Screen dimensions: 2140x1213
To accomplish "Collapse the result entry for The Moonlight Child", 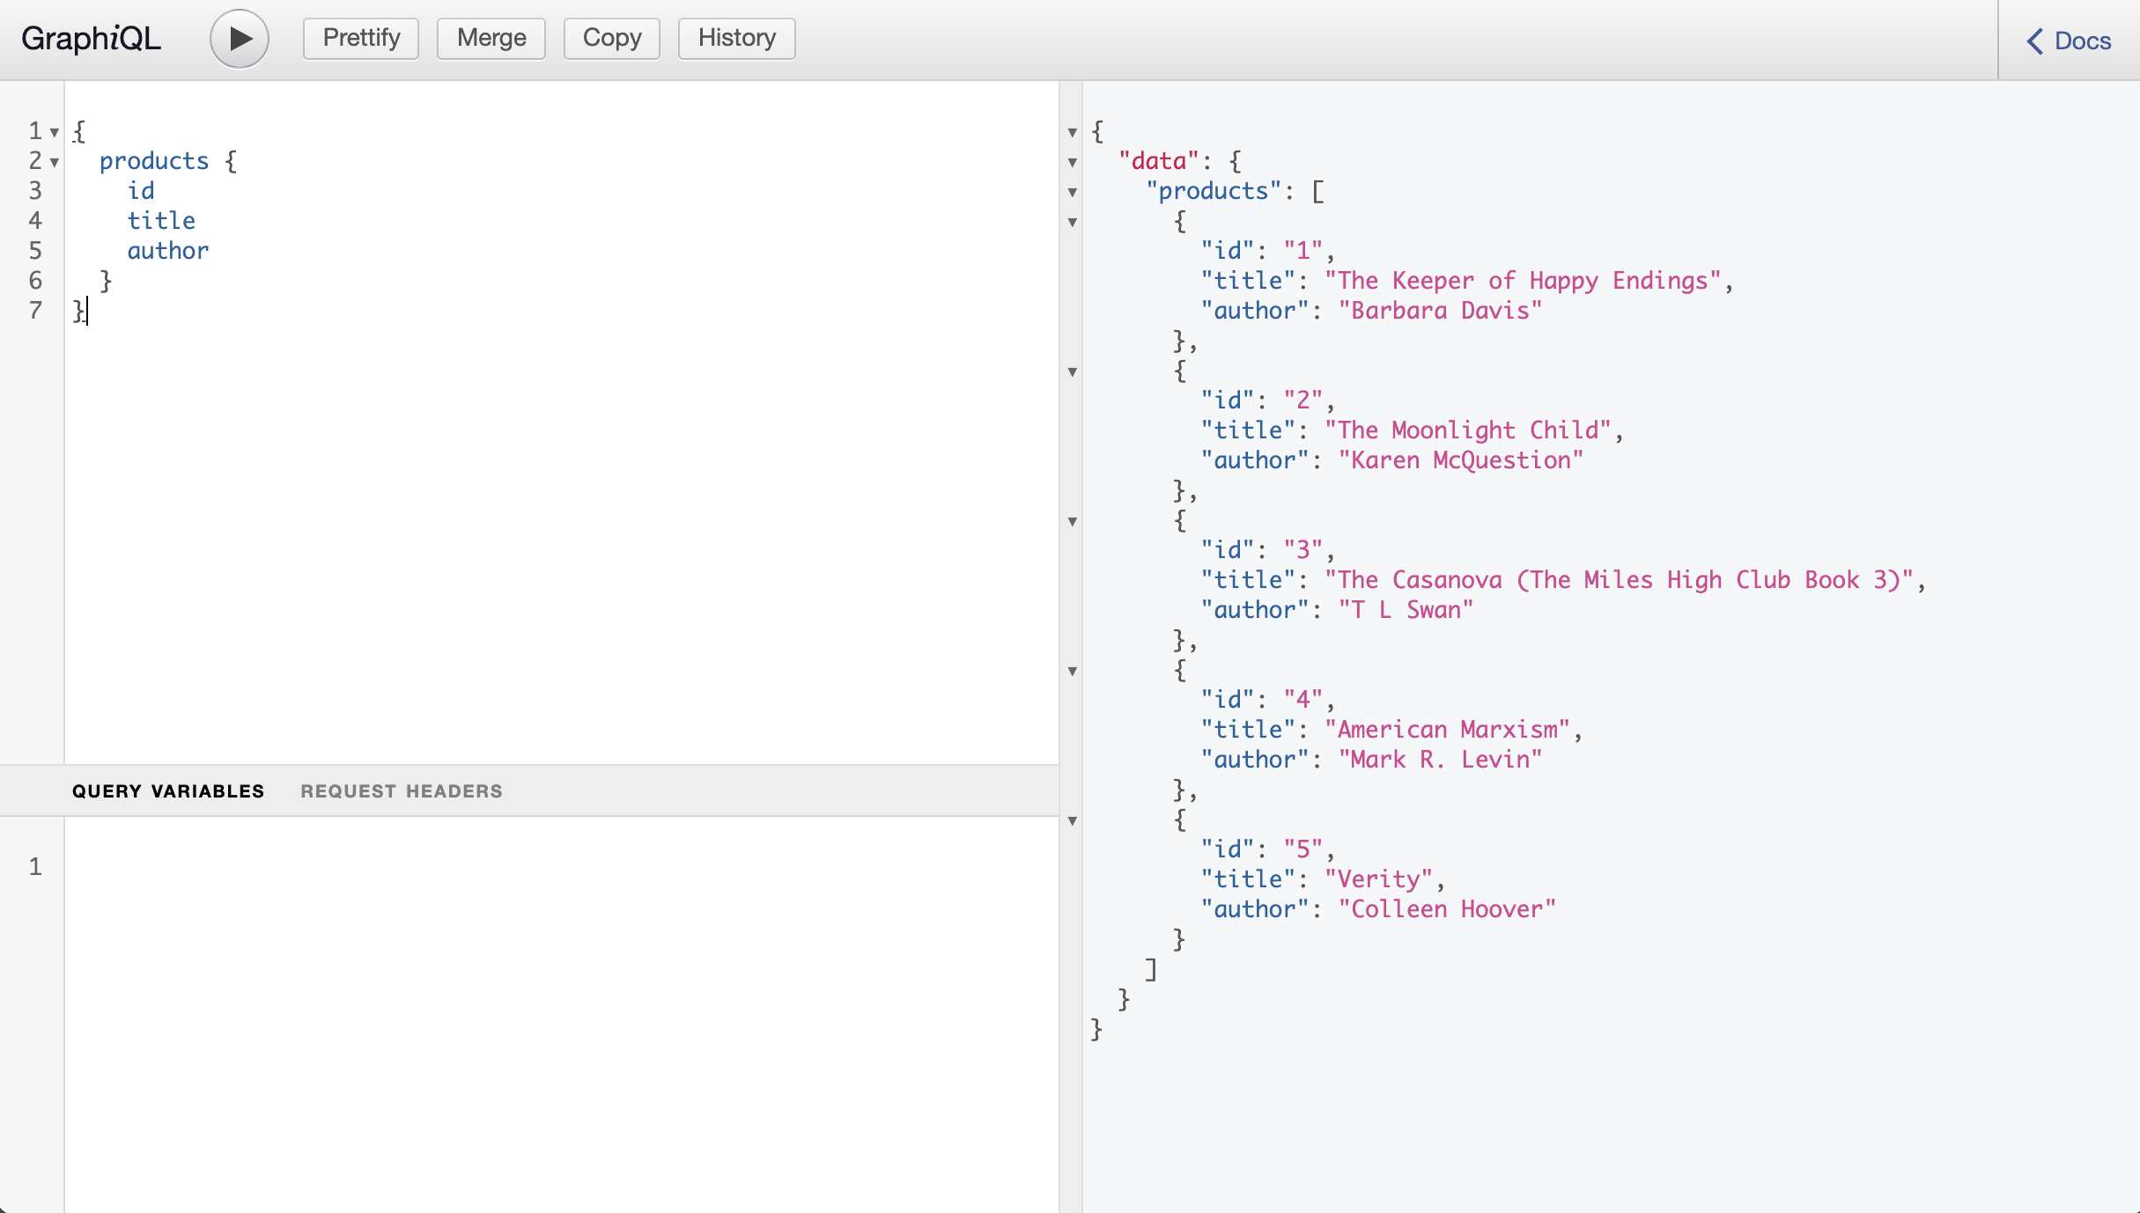I will coord(1073,373).
